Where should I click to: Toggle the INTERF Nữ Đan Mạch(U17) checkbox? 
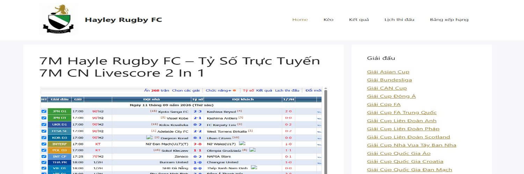pos(44,144)
